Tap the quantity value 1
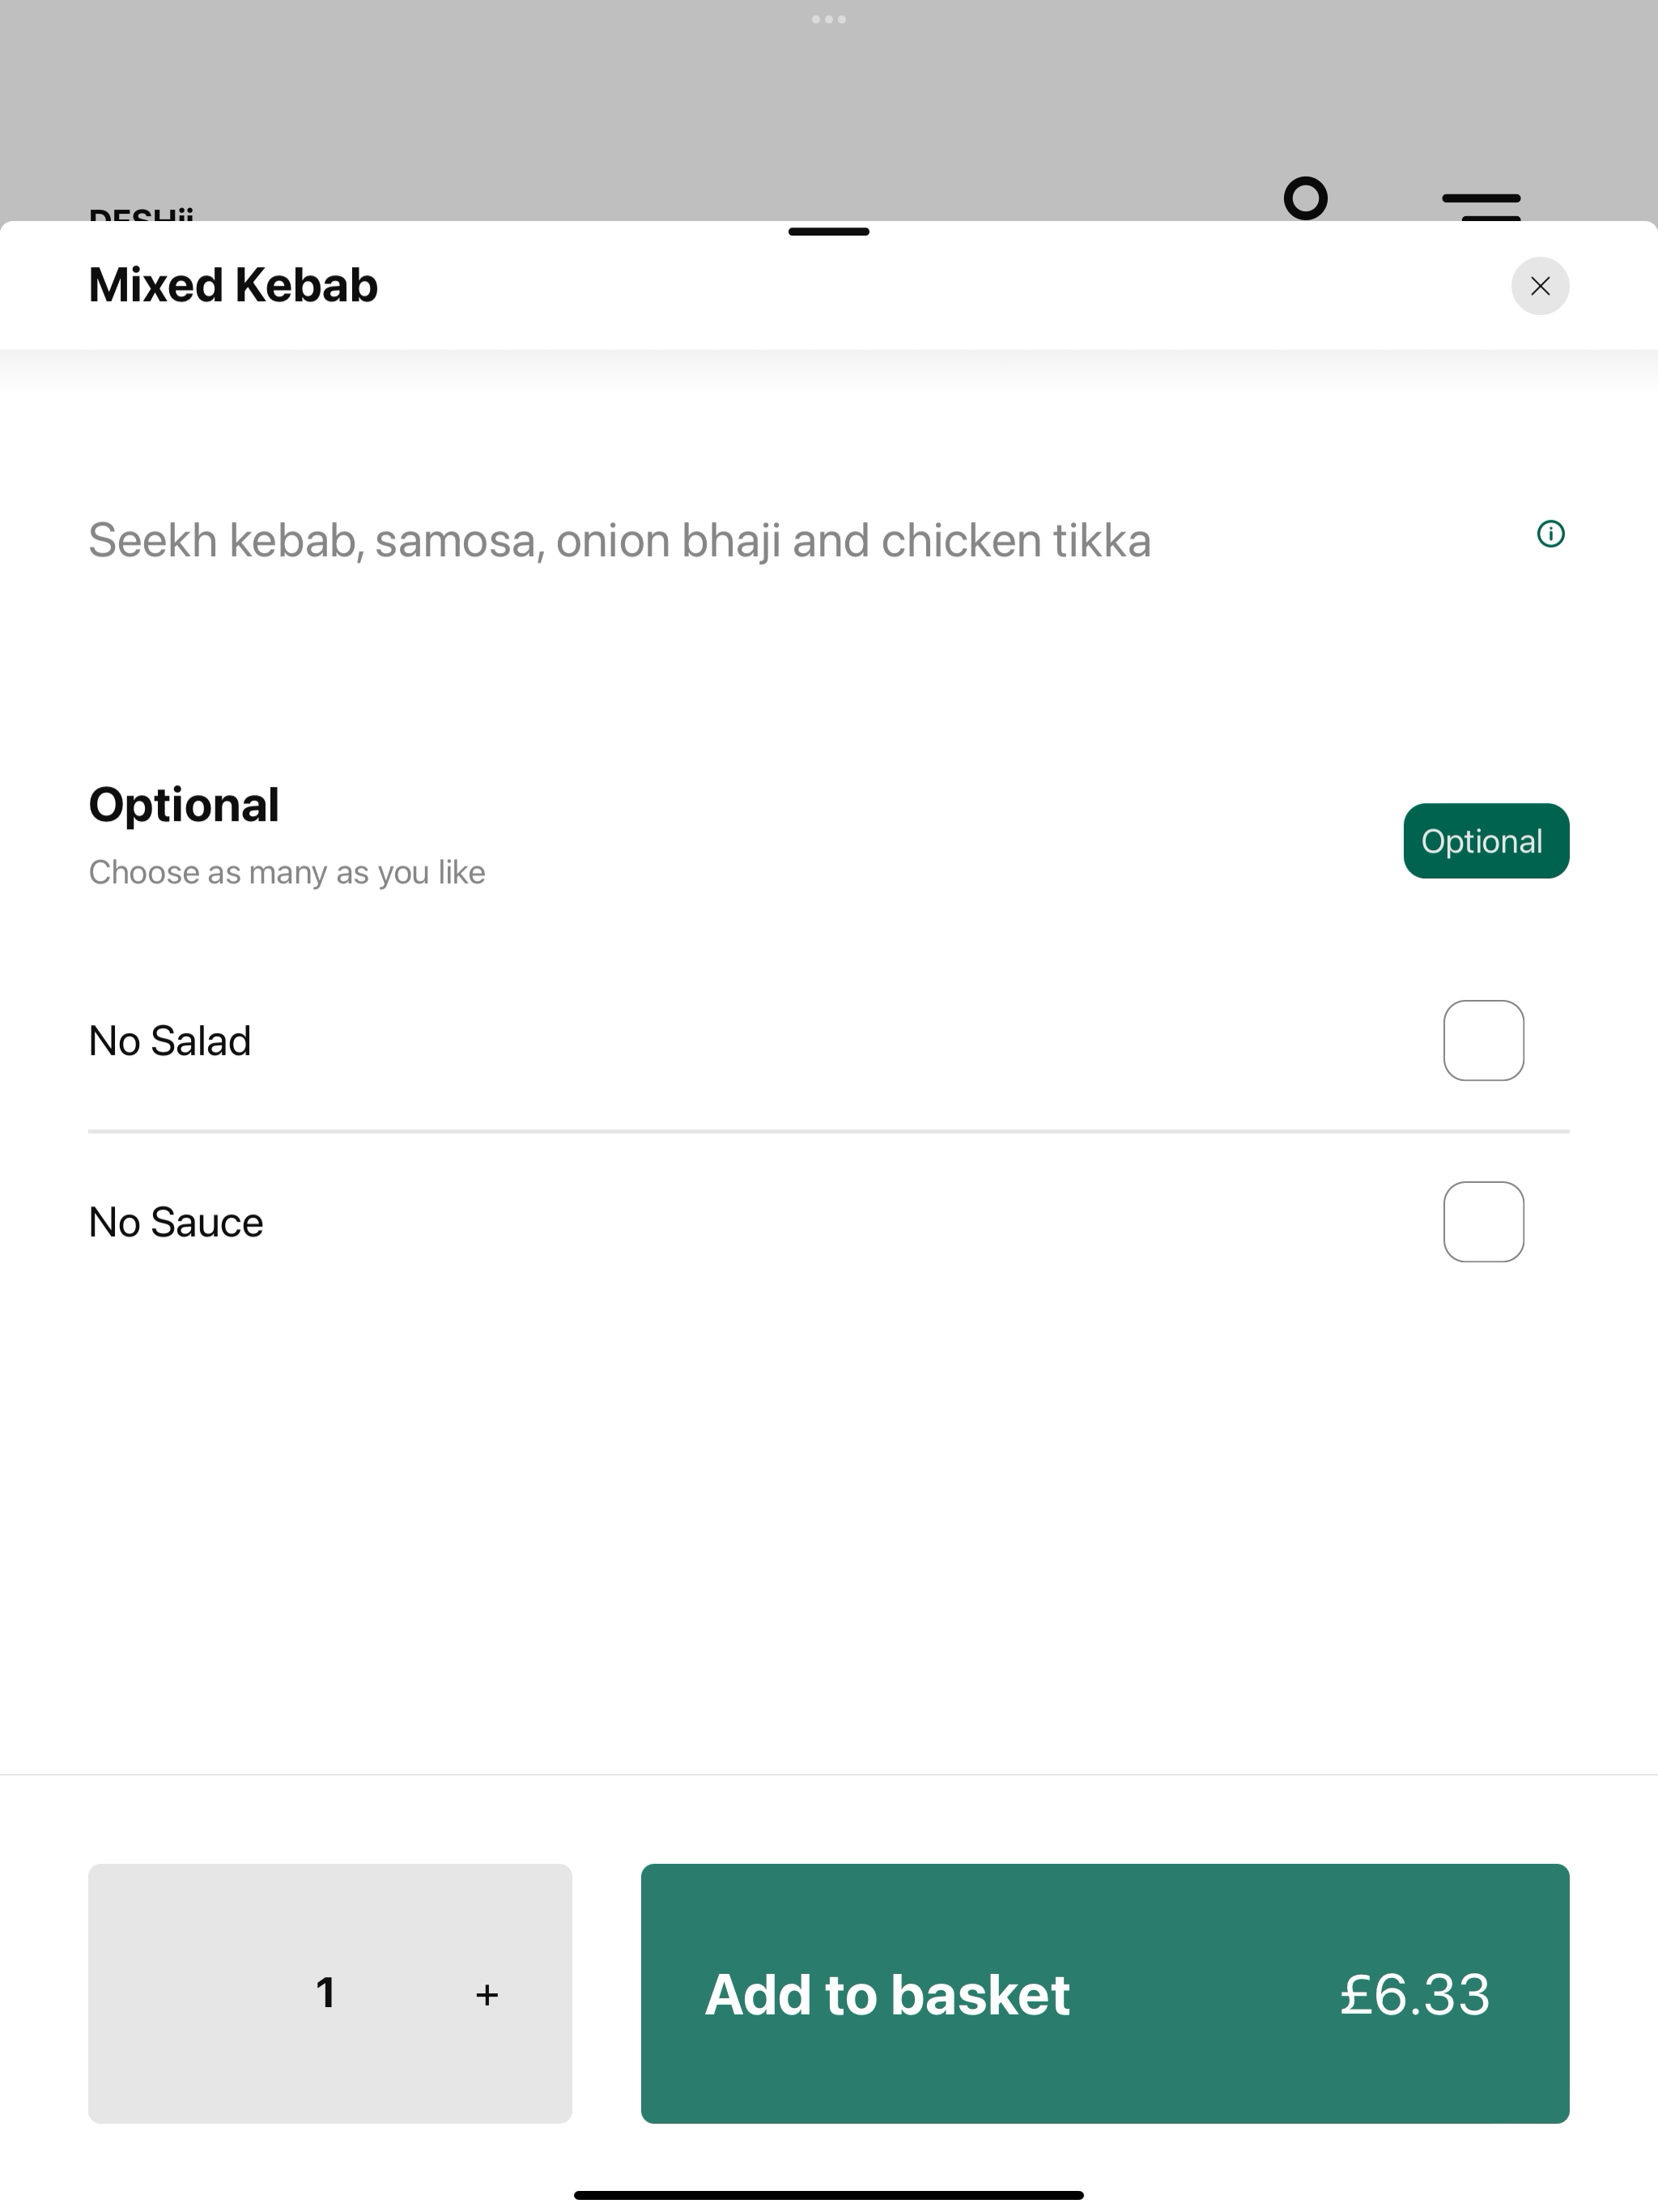The image size is (1658, 2212). (325, 1993)
